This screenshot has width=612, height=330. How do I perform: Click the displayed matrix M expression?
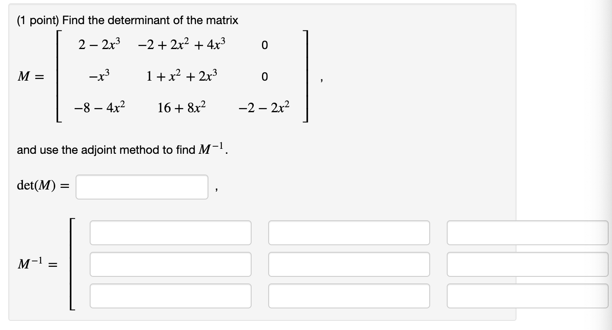point(174,76)
